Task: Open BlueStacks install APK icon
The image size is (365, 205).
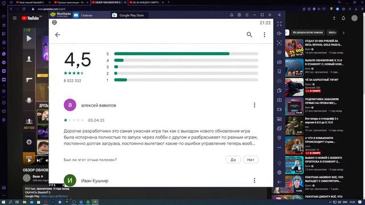Action: point(279,91)
